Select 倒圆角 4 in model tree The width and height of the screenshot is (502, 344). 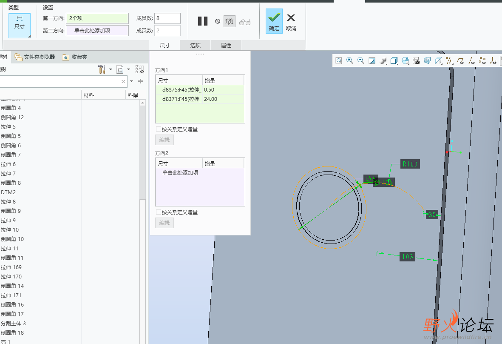(11, 108)
